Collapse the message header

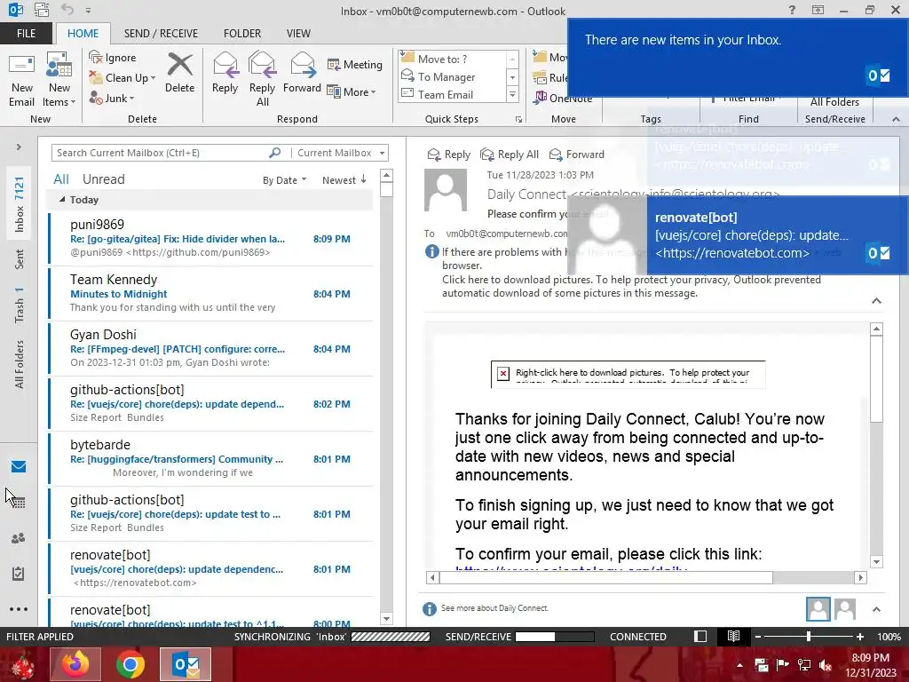pyautogui.click(x=876, y=300)
